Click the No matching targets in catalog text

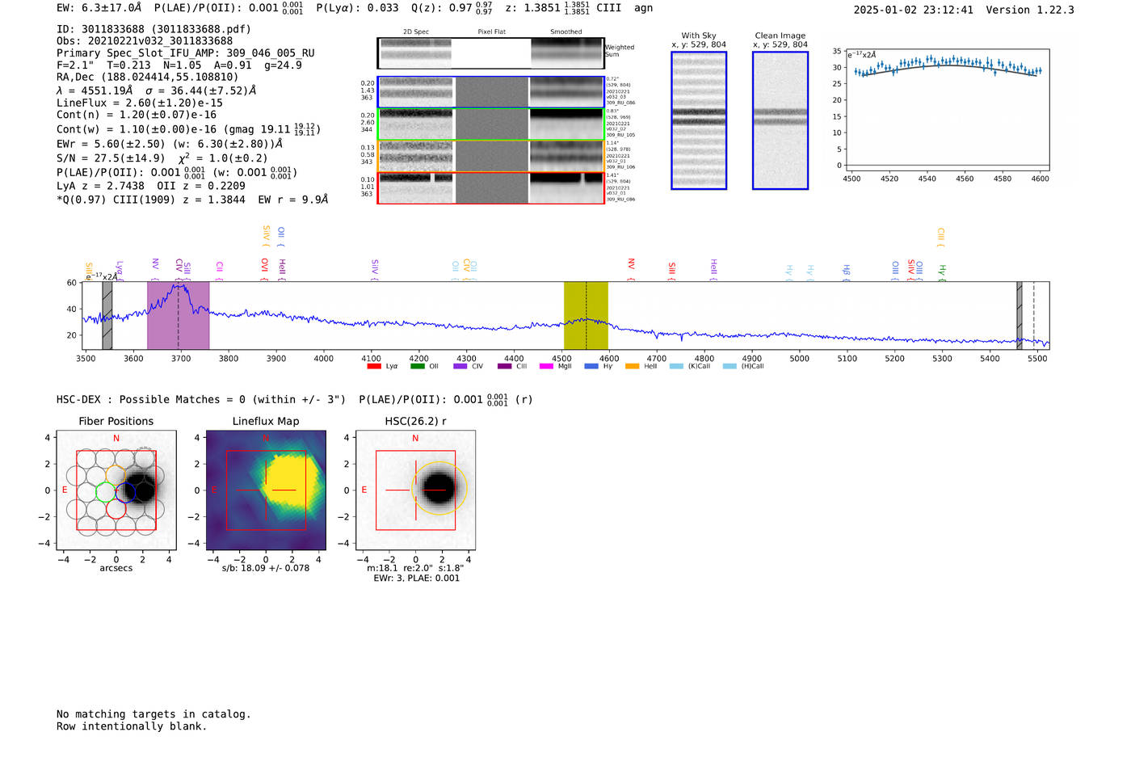point(153,714)
